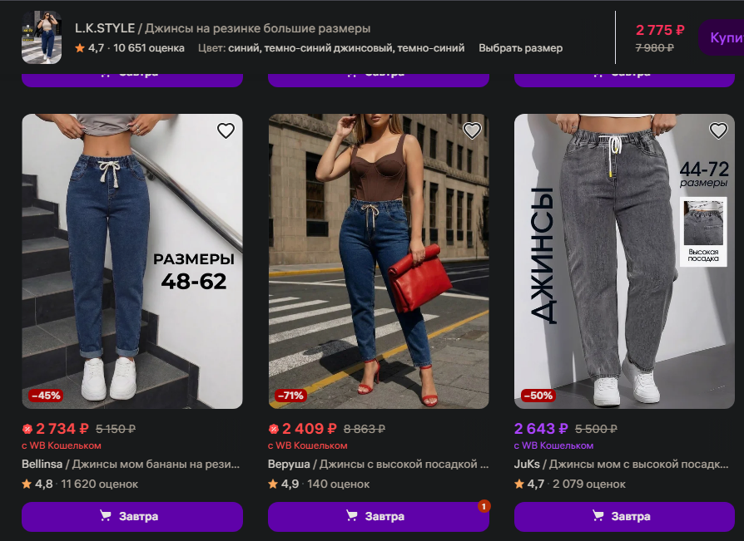Open the grey JuKs jeans product image
The width and height of the screenshot is (744, 541).
coord(624,261)
